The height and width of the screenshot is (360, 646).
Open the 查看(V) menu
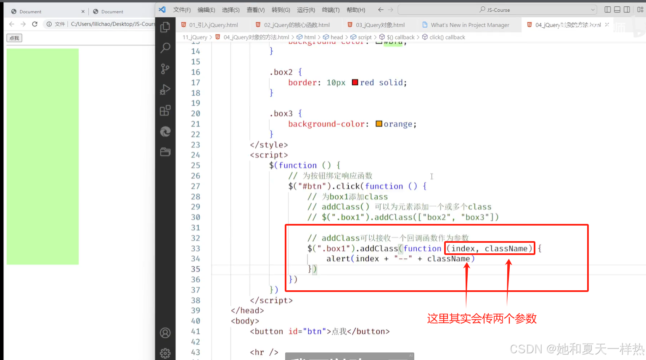[256, 10]
